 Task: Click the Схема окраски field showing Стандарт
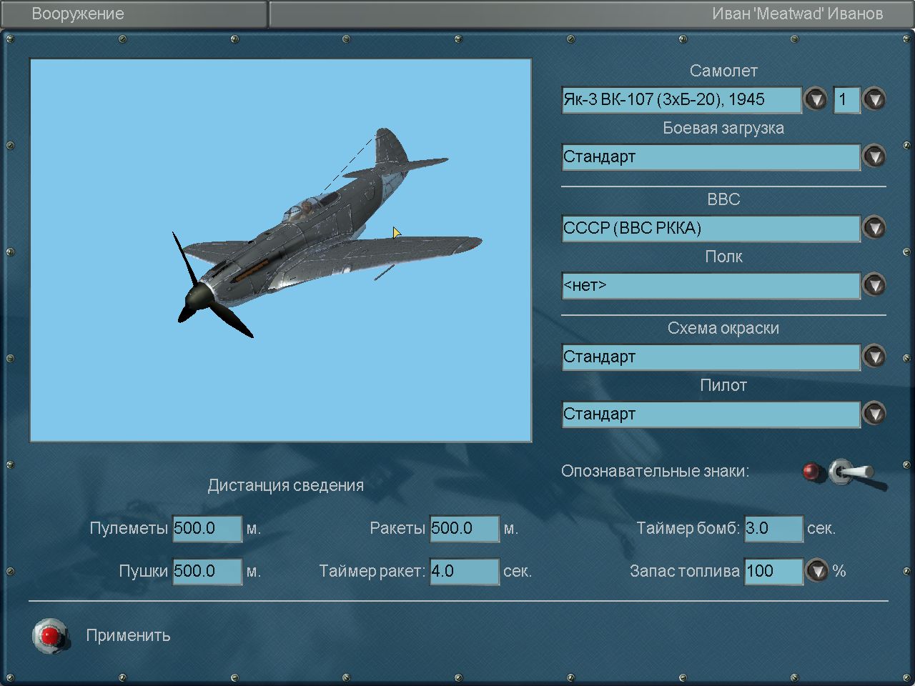[711, 357]
